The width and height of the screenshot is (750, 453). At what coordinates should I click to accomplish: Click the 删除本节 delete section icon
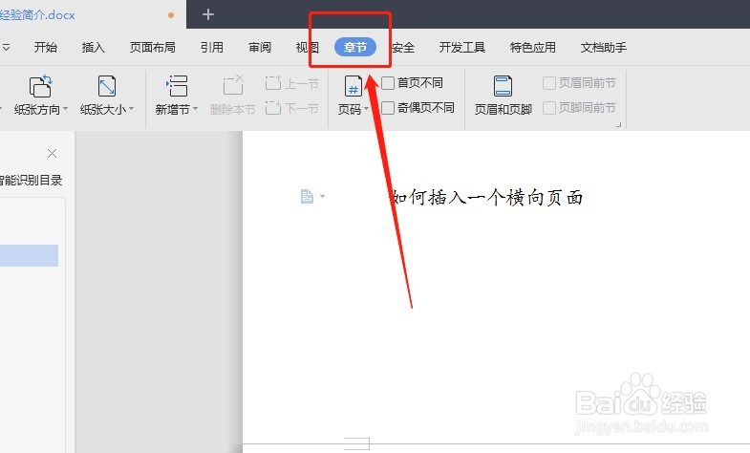tap(233, 86)
